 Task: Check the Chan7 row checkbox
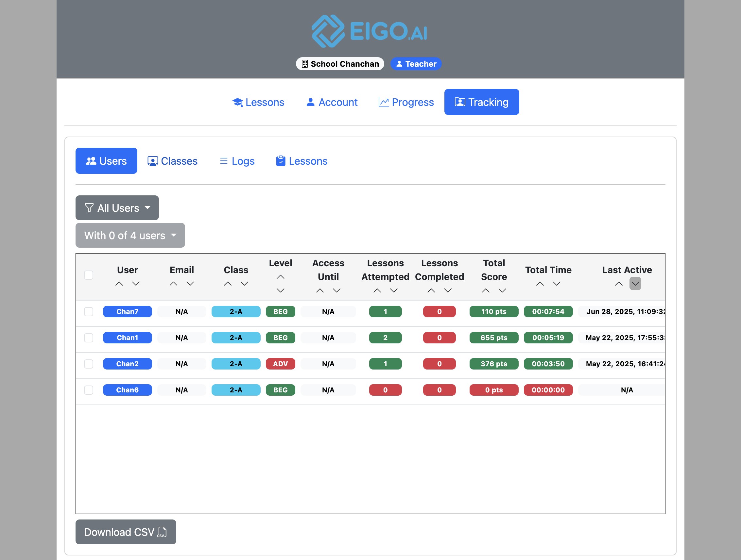pyautogui.click(x=89, y=312)
